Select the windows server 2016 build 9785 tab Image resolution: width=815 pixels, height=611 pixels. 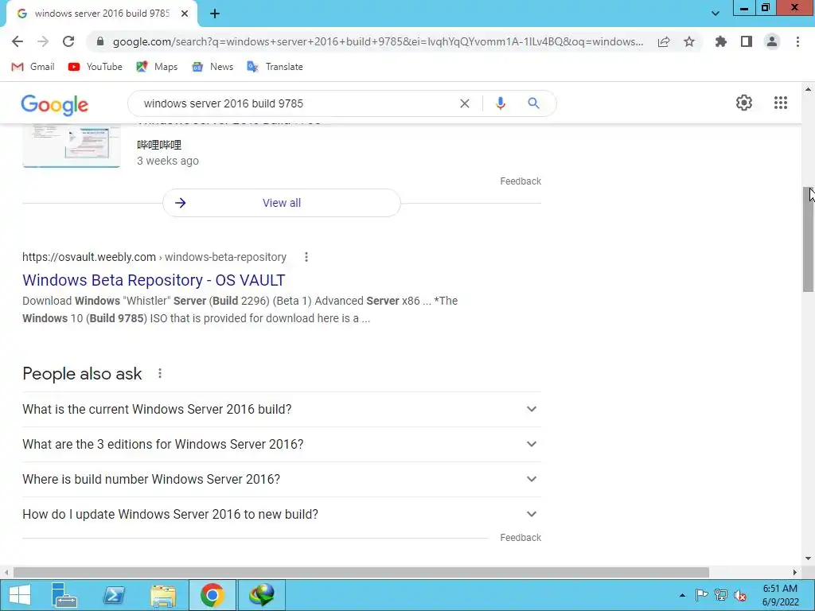coord(102,14)
